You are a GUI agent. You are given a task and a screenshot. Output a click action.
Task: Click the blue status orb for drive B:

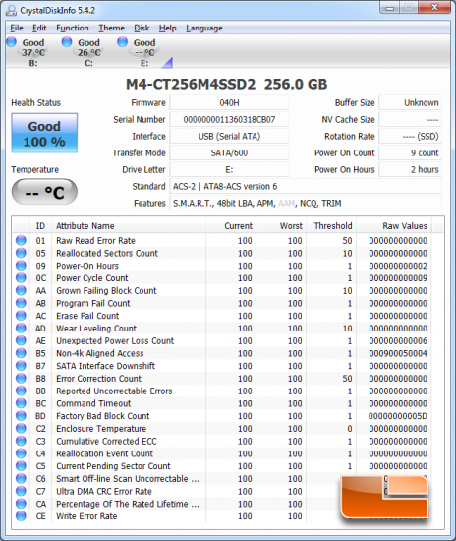tap(11, 42)
